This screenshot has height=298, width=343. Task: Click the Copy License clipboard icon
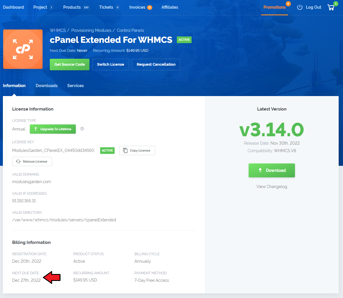point(125,150)
